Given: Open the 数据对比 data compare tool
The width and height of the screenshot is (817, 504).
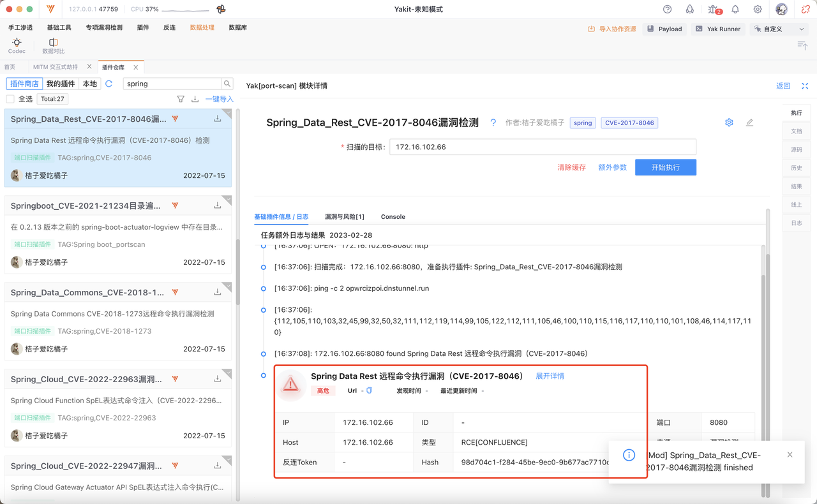Looking at the screenshot, I should tap(53, 46).
